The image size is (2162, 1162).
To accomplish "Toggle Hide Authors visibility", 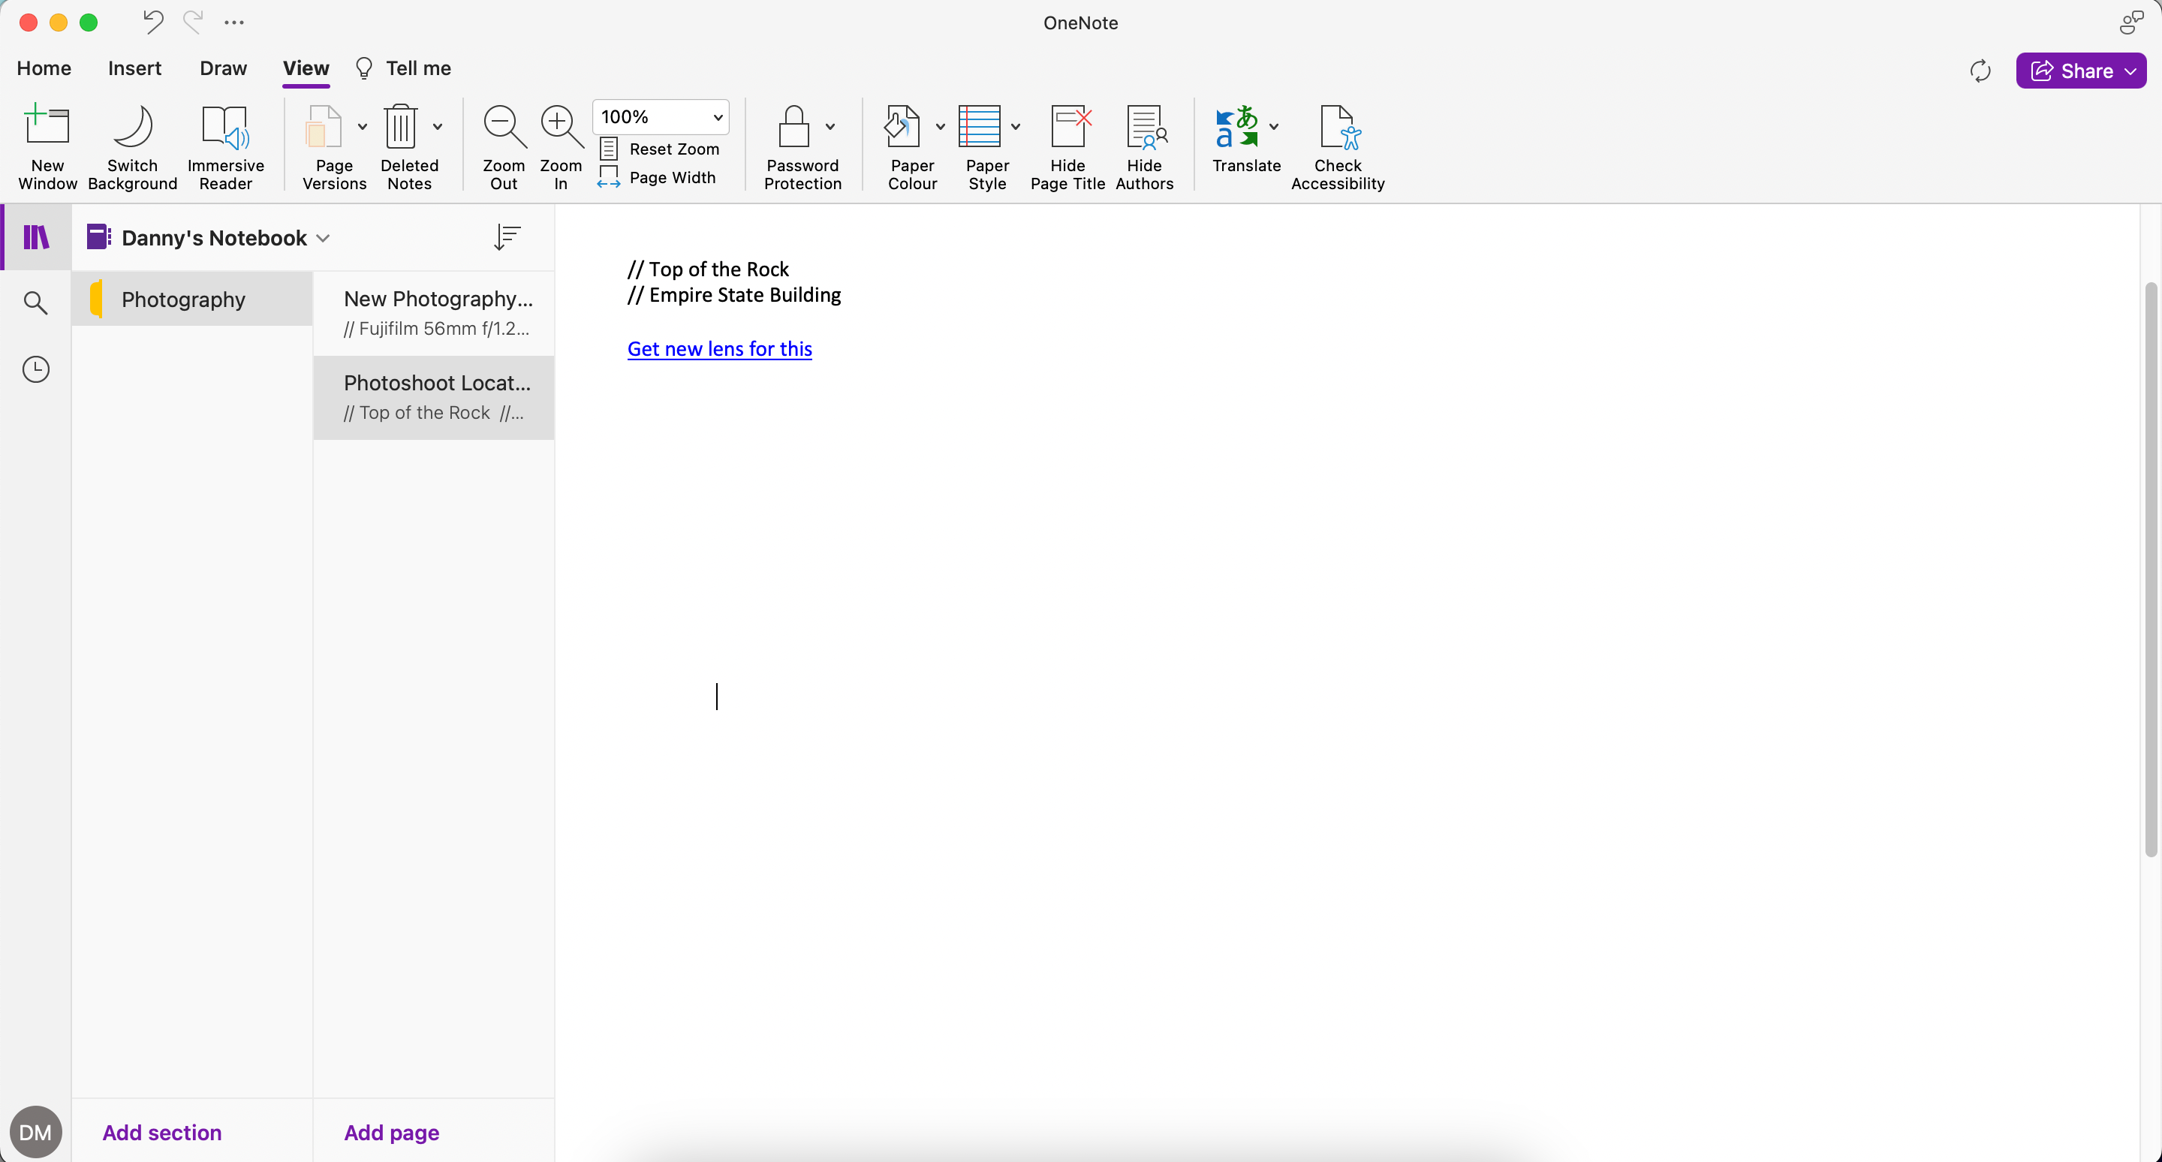I will point(1144,147).
